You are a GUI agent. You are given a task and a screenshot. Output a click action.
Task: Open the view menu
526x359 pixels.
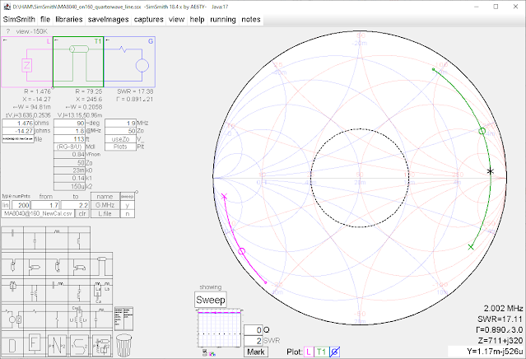pyautogui.click(x=176, y=20)
